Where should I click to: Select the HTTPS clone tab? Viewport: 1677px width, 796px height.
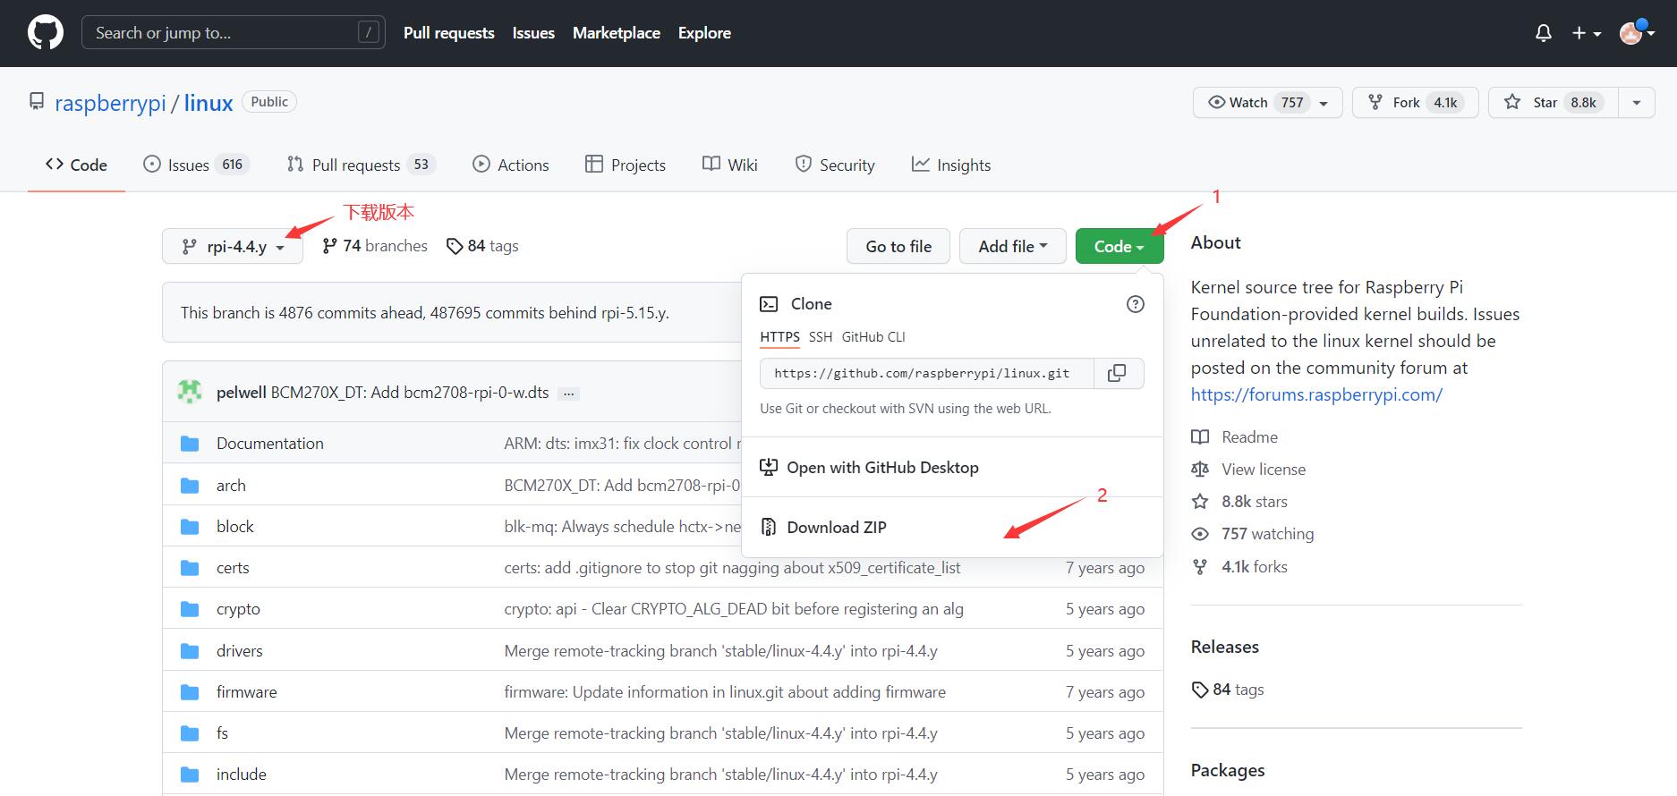780,337
